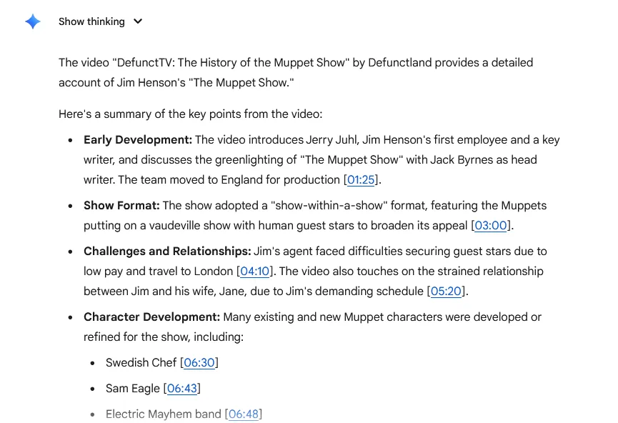The image size is (618, 423).
Task: Click the "Challenges and Relationships:" heading text
Action: [x=167, y=252]
